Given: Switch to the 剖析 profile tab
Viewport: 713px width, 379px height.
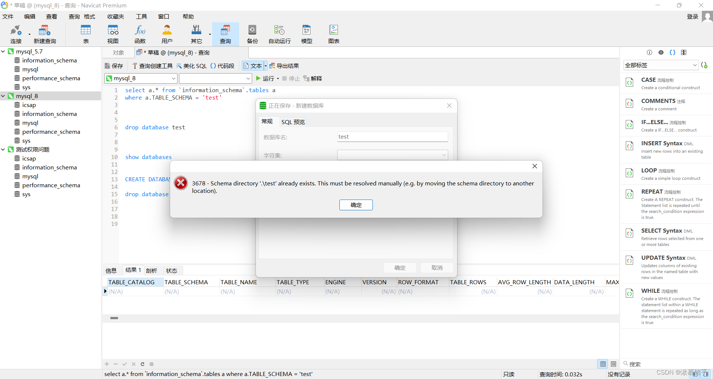Looking at the screenshot, I should 152,271.
